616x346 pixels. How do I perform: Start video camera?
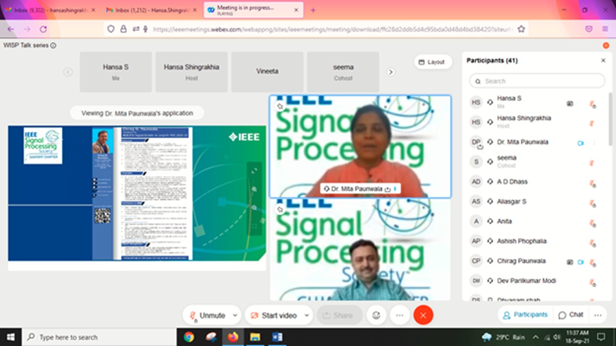tap(273, 315)
